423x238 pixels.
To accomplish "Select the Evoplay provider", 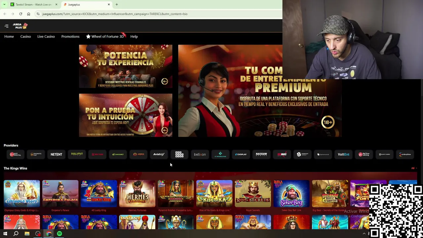I will click(x=241, y=154).
